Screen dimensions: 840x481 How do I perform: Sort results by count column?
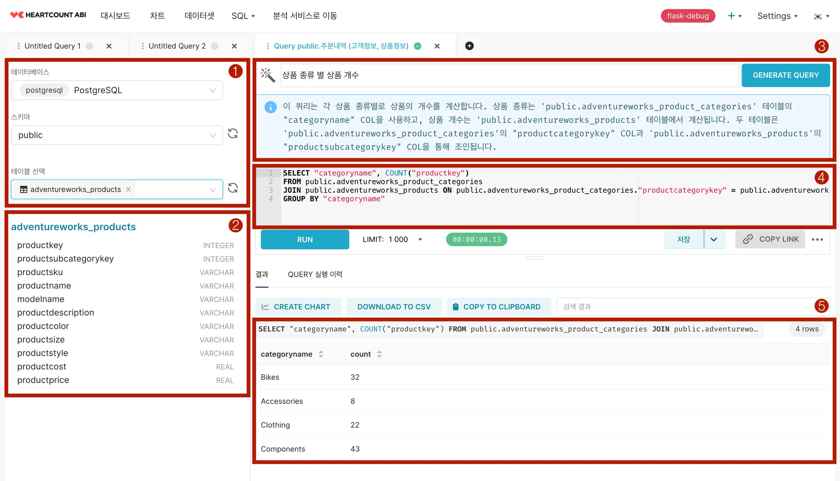point(379,354)
